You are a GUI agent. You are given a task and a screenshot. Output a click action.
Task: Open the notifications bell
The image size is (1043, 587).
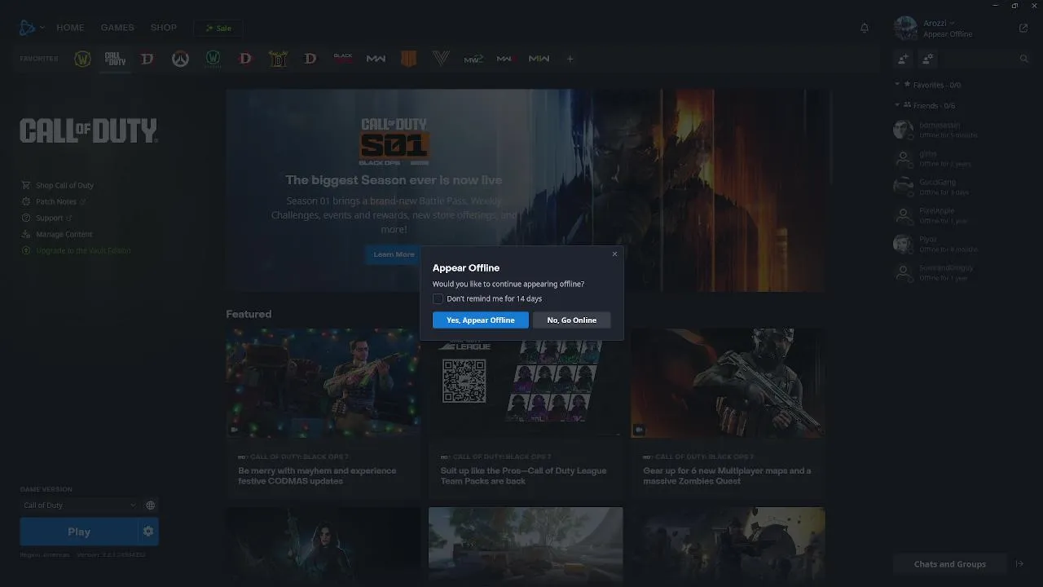(x=865, y=28)
